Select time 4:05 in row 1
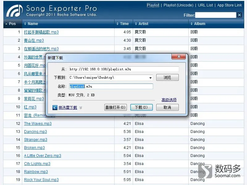Viewport: 247px width, 185px height. coord(127,32)
